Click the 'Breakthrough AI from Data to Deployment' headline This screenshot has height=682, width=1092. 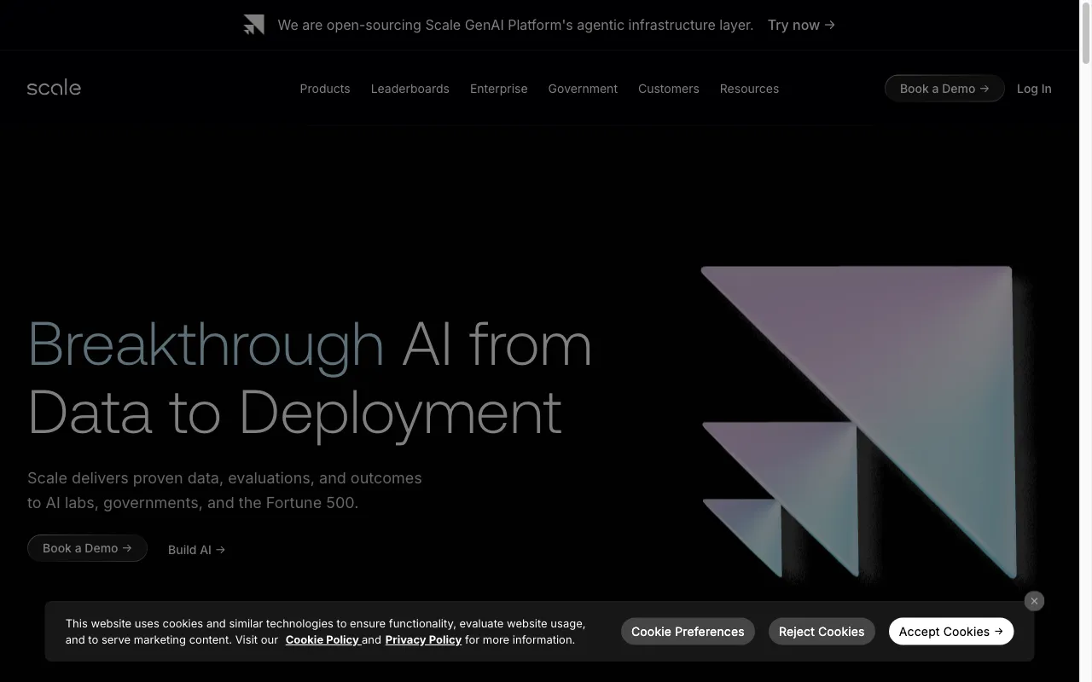(310, 378)
